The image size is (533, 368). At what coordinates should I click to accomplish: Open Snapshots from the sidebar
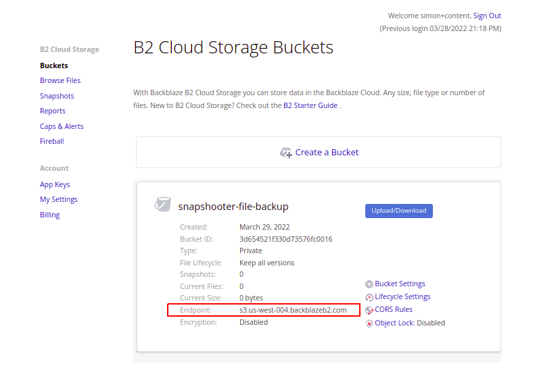[x=57, y=96]
